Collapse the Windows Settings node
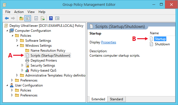178x105 pixels. [x=17, y=45]
